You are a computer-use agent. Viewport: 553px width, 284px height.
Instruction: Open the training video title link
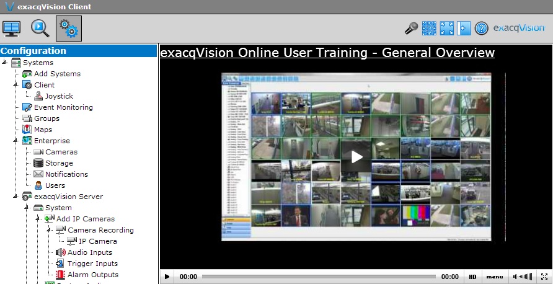[327, 53]
